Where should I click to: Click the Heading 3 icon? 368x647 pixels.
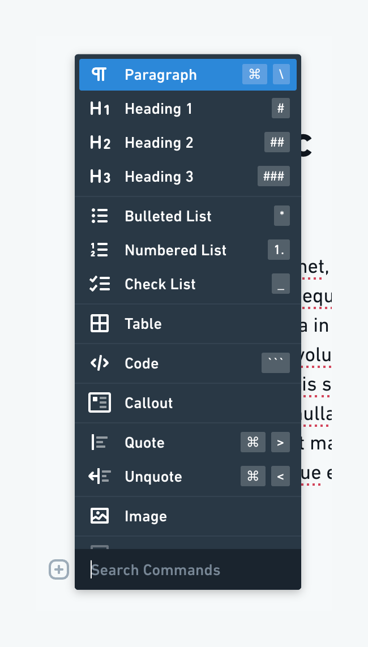(x=100, y=177)
